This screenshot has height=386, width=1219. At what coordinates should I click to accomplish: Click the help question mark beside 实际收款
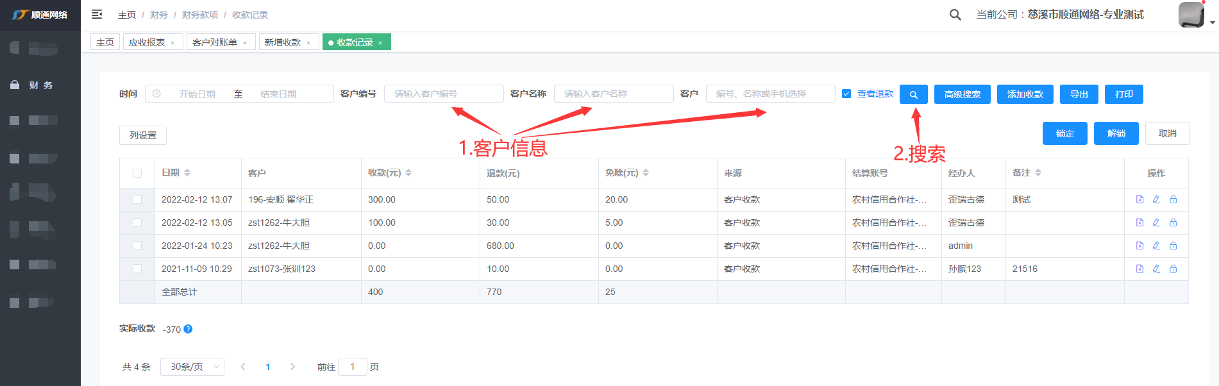click(188, 329)
